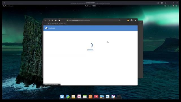Maximize the background window behind the browser

(x=141, y=22)
